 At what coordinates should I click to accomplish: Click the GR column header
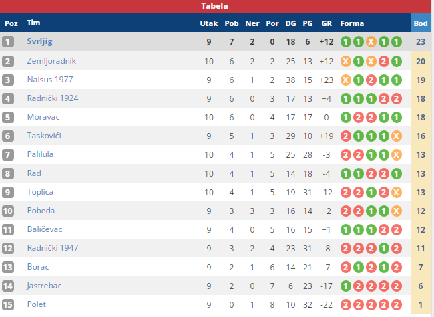(327, 23)
